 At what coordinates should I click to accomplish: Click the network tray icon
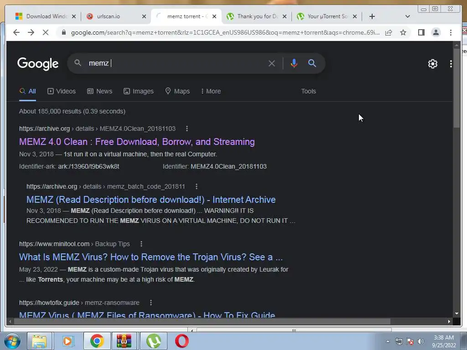click(399, 342)
